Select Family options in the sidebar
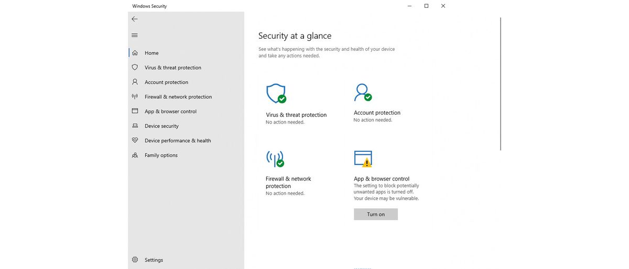The height and width of the screenshot is (269, 629). click(x=186, y=155)
